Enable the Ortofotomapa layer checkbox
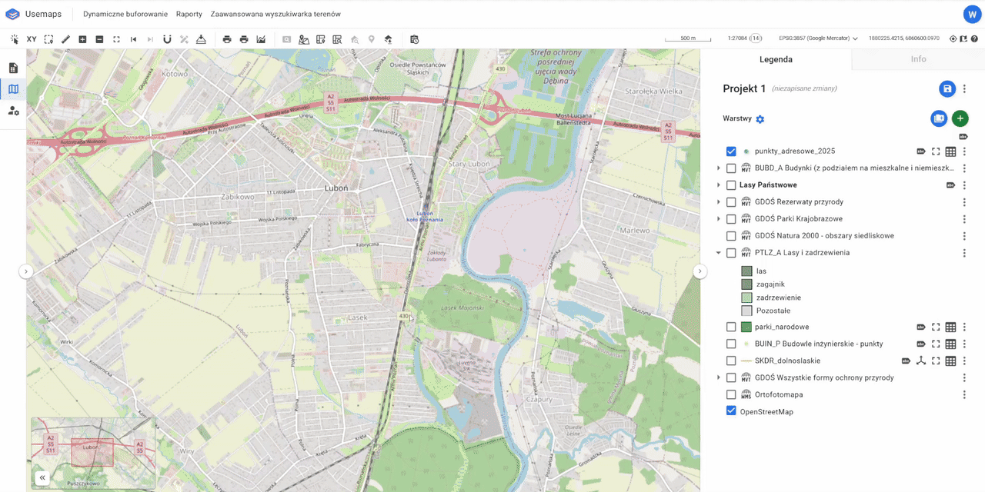The width and height of the screenshot is (985, 492). (731, 395)
